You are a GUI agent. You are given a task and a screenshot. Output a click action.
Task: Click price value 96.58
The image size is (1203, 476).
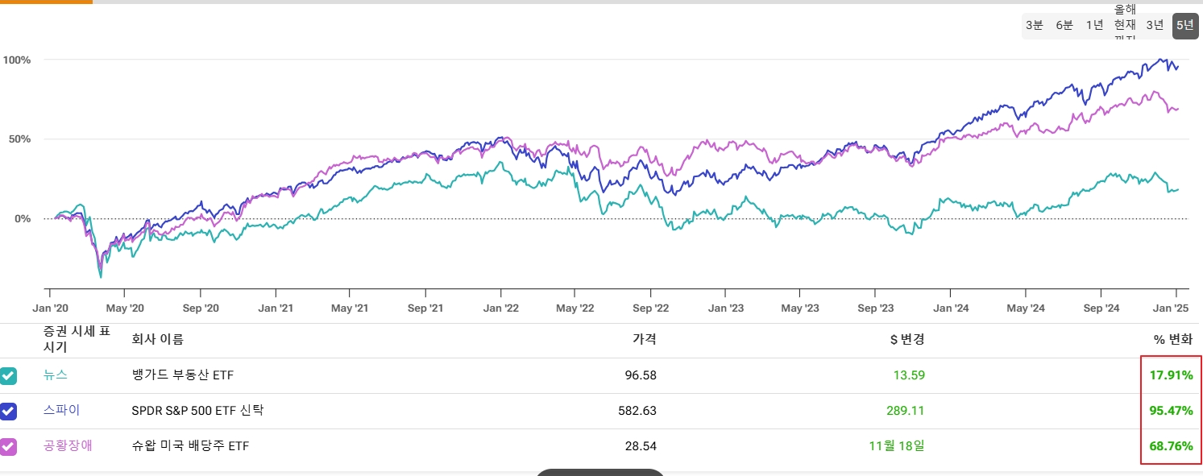point(641,375)
